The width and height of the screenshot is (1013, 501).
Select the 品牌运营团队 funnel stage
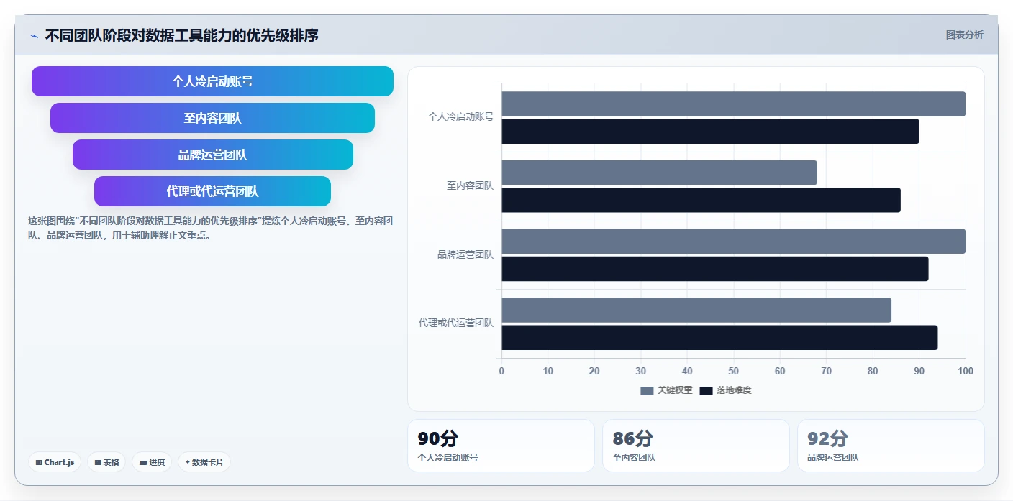click(x=212, y=155)
